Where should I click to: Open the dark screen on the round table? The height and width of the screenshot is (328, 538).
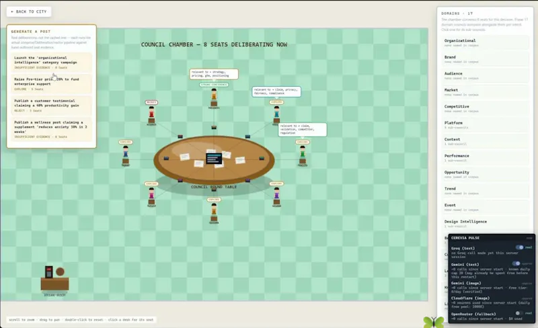coord(214,159)
